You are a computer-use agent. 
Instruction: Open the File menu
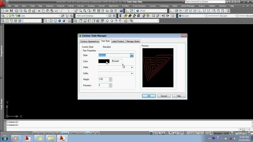pos(9,6)
